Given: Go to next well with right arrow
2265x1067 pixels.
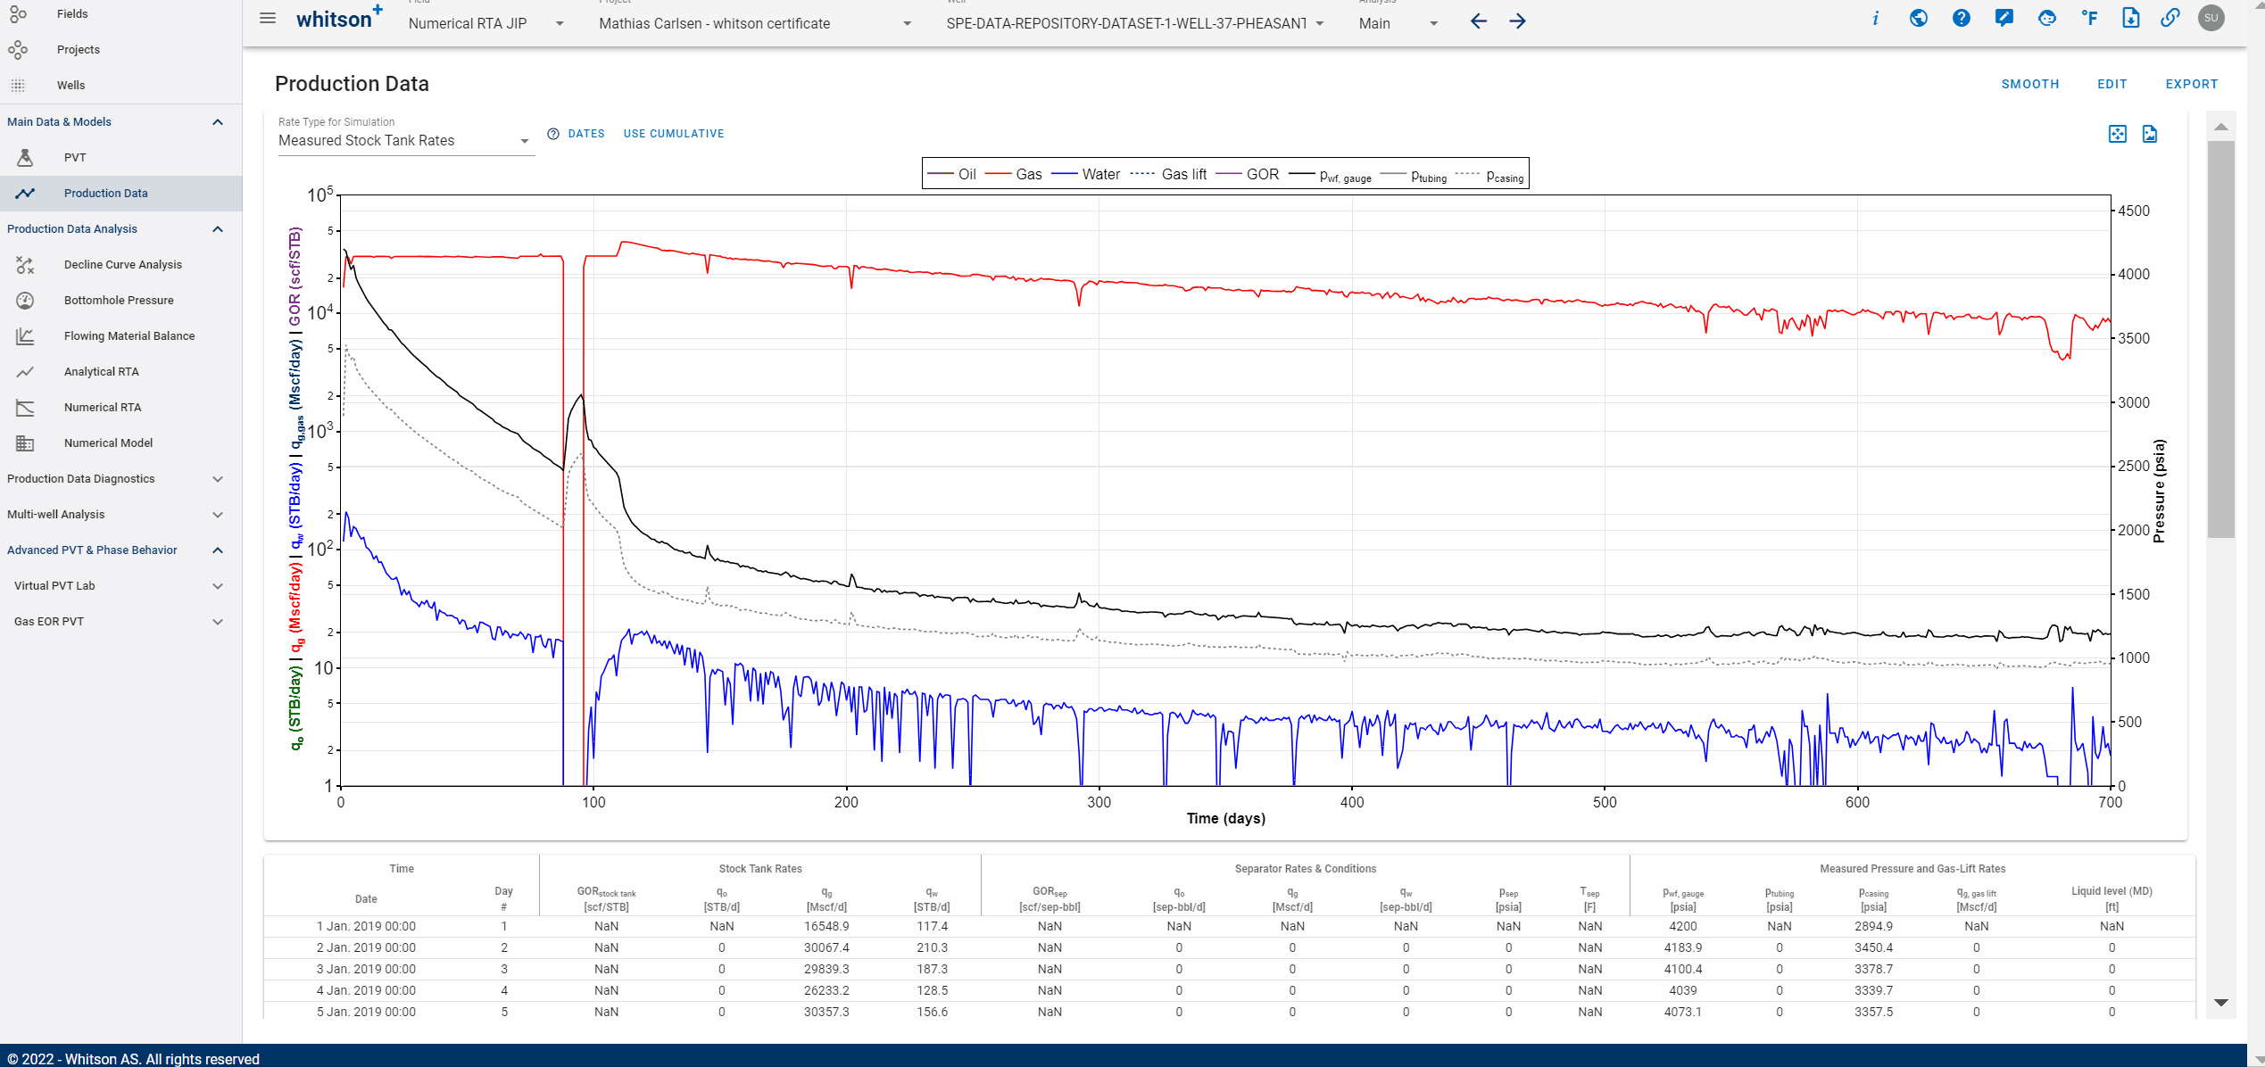Looking at the screenshot, I should [1518, 21].
